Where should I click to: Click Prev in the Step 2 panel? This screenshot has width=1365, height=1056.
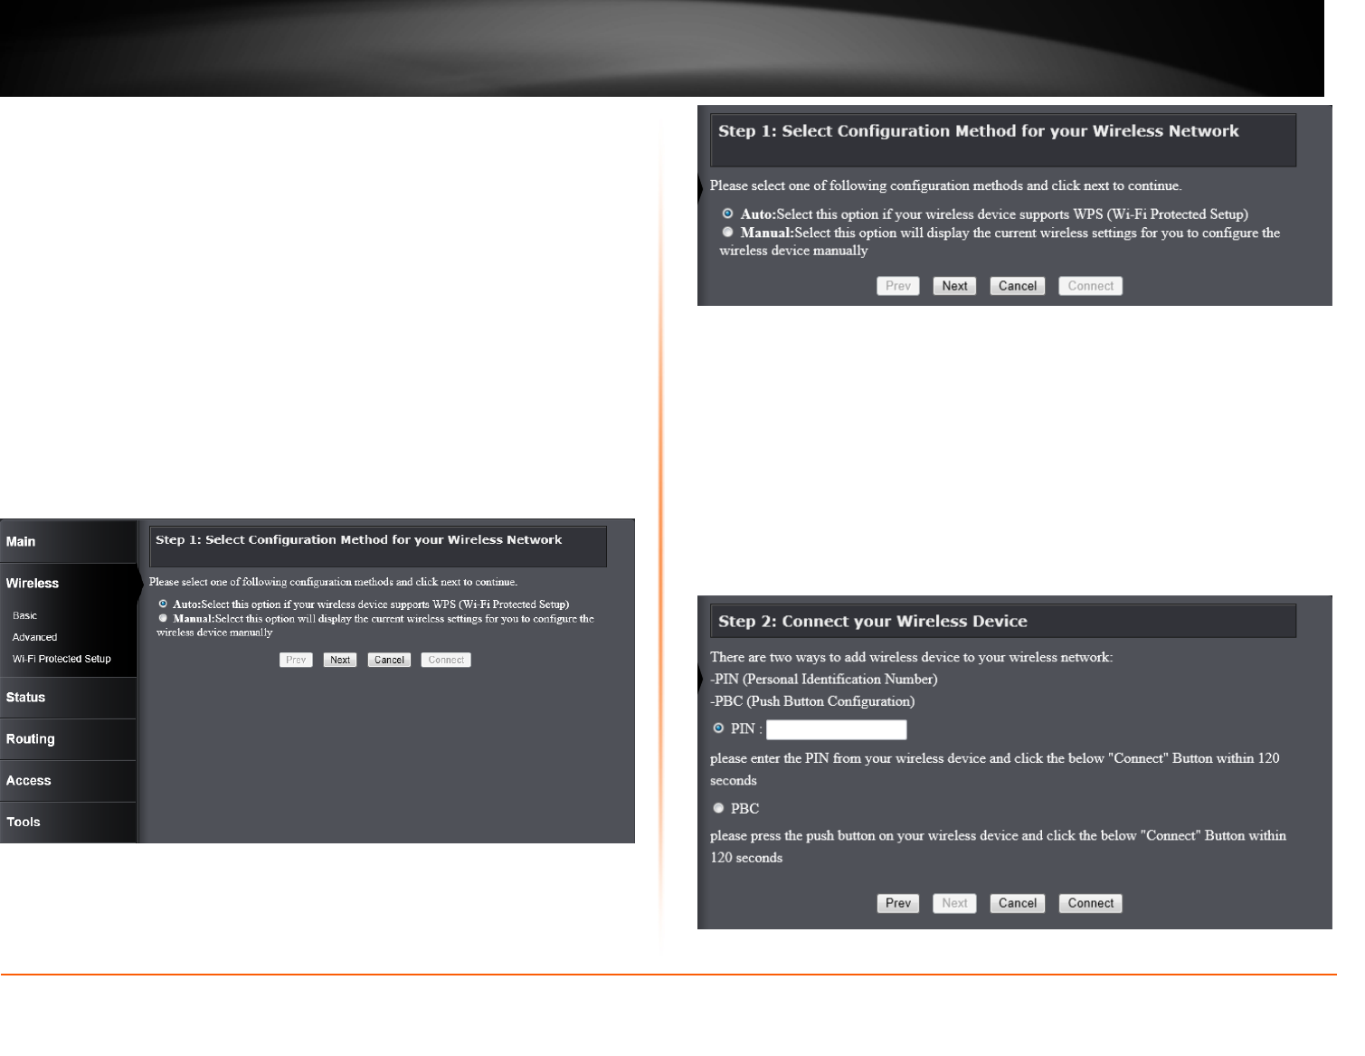pyautogui.click(x=898, y=903)
